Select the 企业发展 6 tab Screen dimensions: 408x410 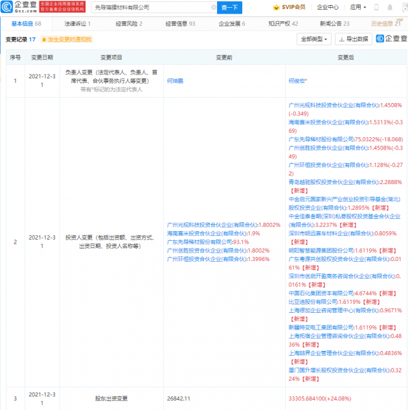[232, 24]
